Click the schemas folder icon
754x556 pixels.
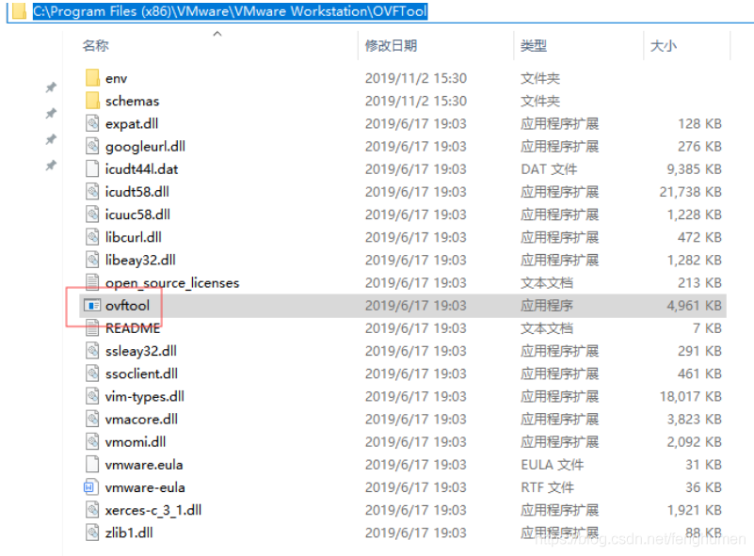pyautogui.click(x=92, y=101)
